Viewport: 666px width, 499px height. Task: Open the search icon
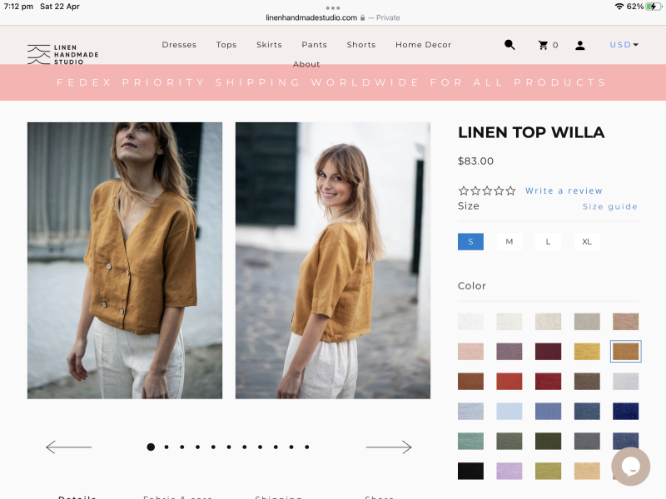pos(509,45)
